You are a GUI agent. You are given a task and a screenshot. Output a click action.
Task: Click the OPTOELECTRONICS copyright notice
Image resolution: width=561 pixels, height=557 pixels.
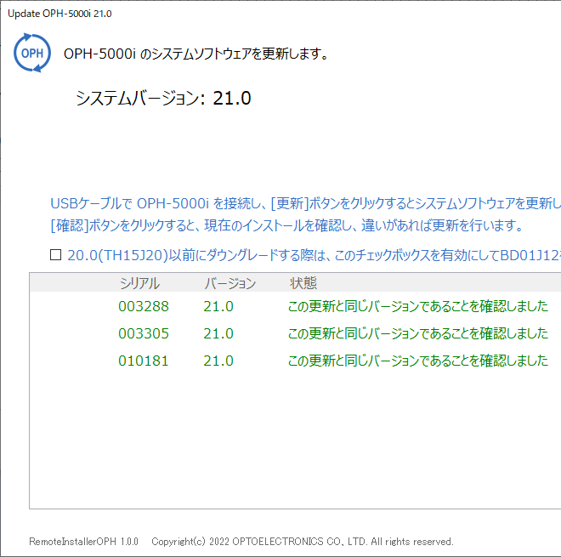tap(303, 541)
